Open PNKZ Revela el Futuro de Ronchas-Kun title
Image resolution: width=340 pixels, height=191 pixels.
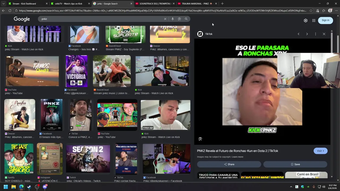click(237, 151)
